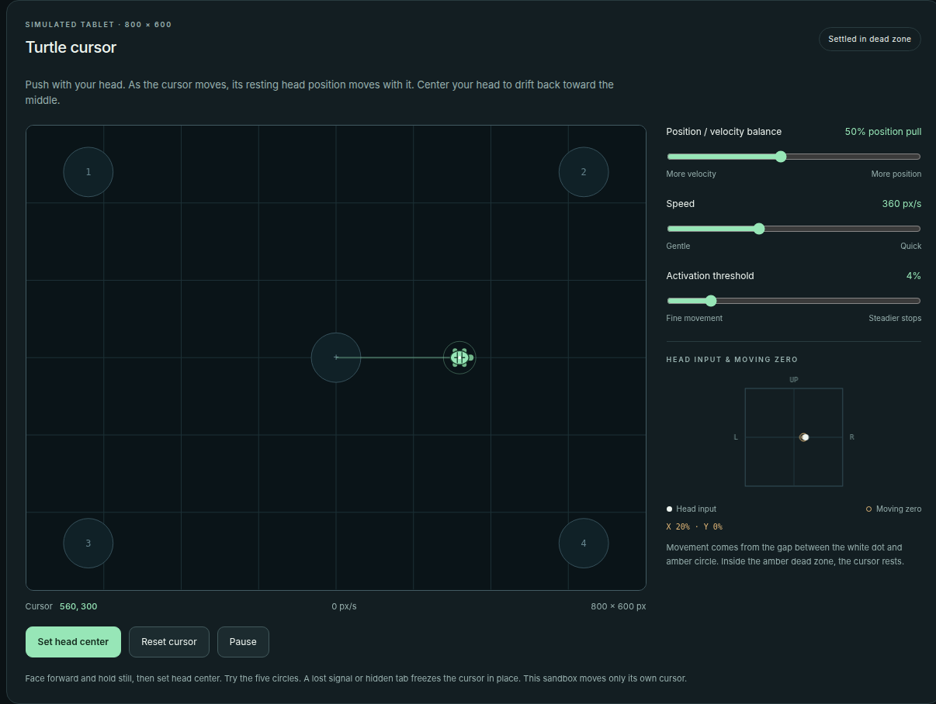
Task: Click the Speed label
Action: (681, 204)
